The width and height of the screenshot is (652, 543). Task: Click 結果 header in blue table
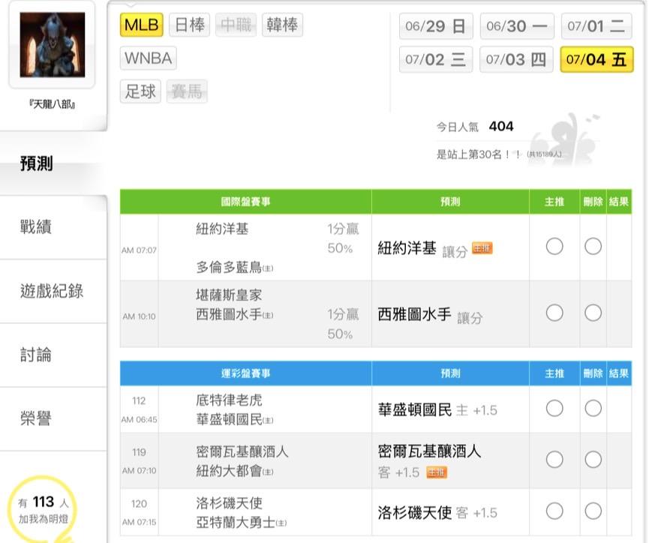tap(619, 373)
